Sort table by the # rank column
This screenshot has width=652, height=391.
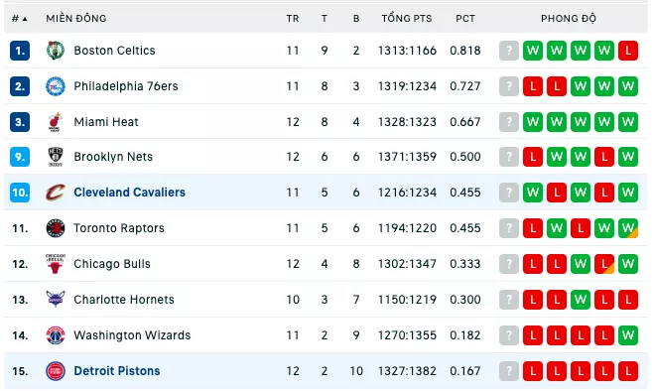(x=20, y=18)
